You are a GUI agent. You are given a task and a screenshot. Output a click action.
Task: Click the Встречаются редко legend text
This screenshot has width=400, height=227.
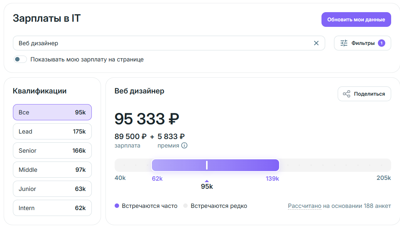click(219, 206)
